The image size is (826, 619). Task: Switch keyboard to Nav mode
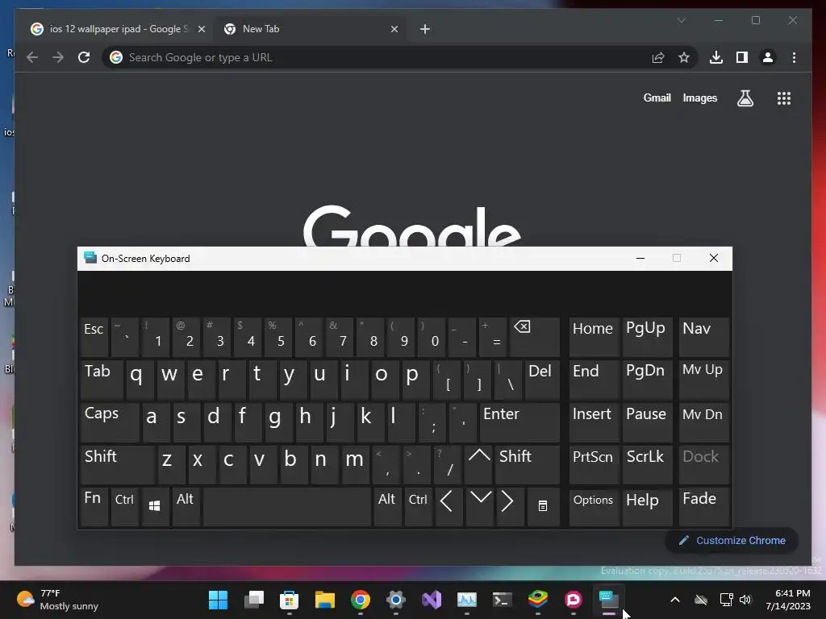(703, 337)
